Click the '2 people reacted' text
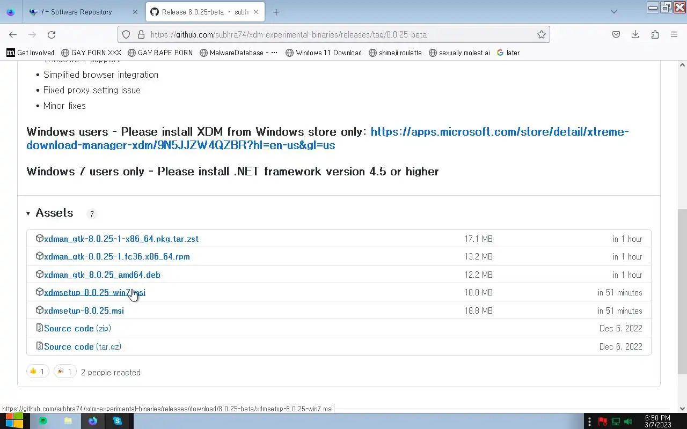Viewport: 687px width, 429px height. 111,372
